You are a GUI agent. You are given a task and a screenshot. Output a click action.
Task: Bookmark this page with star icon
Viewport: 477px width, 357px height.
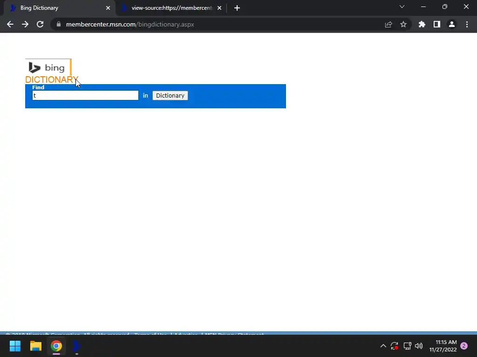403,24
